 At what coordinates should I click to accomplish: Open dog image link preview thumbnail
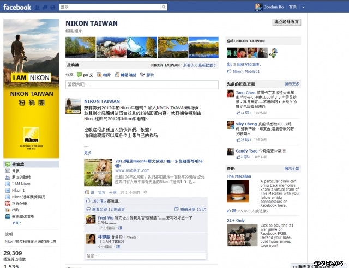tap(98, 172)
